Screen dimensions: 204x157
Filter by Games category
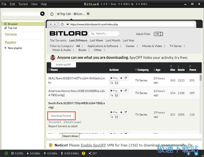click(x=130, y=46)
